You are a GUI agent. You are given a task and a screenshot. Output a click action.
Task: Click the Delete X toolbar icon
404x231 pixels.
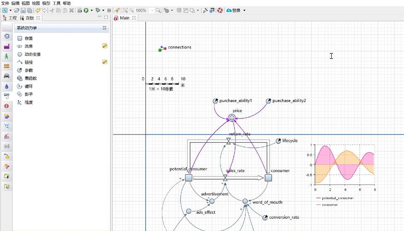click(x=71, y=10)
